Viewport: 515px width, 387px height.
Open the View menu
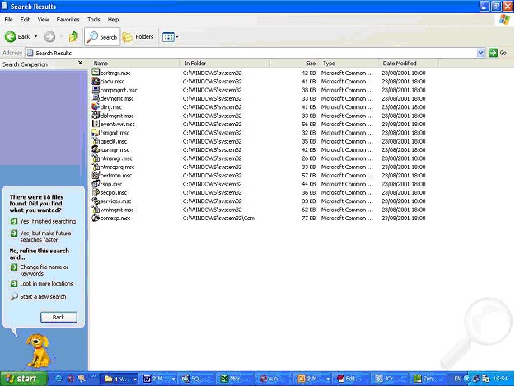coord(43,20)
